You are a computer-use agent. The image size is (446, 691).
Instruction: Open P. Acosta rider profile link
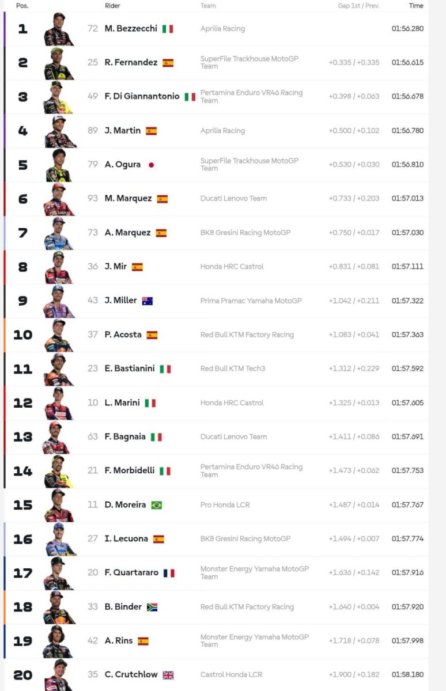123,335
